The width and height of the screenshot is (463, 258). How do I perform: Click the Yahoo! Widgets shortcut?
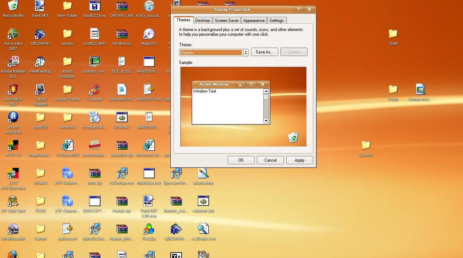point(40,90)
